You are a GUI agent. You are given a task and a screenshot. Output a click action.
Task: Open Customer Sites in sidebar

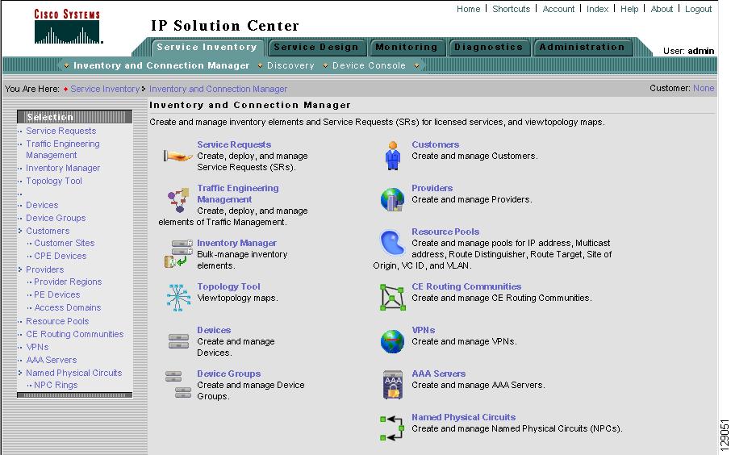pyautogui.click(x=65, y=243)
